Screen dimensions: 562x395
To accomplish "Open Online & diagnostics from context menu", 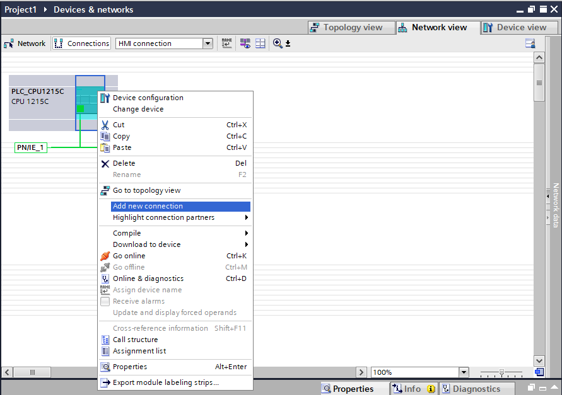I will tap(148, 278).
